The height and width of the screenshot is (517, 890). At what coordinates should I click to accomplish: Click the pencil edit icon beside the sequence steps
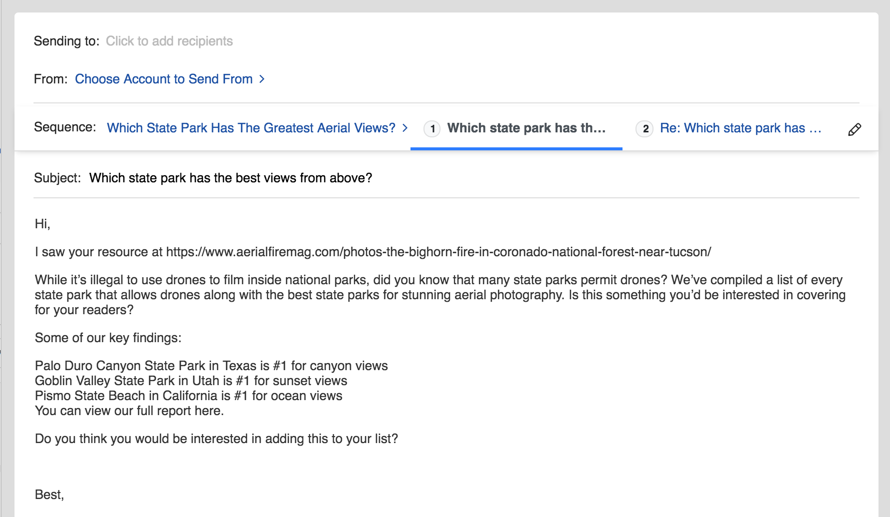coord(854,130)
